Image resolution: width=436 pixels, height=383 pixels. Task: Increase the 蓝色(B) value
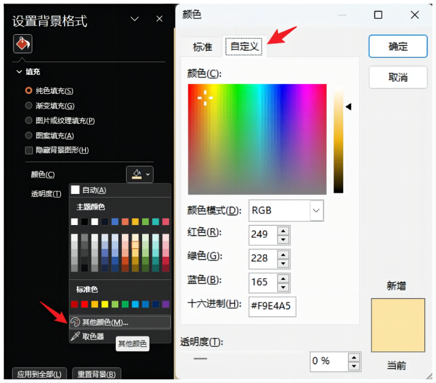(283, 279)
